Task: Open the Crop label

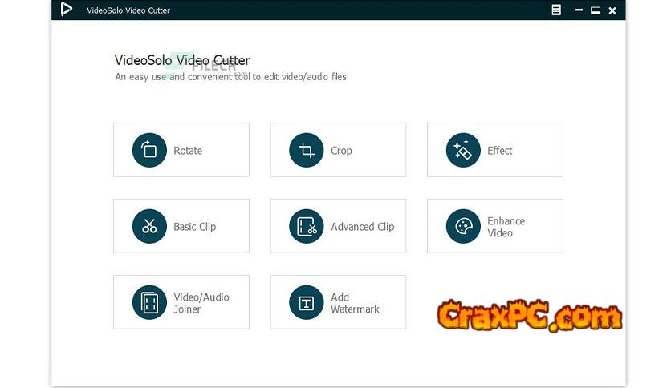Action: pyautogui.click(x=341, y=151)
